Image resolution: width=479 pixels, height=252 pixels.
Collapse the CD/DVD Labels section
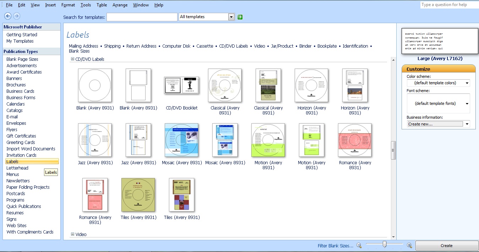tap(72, 59)
